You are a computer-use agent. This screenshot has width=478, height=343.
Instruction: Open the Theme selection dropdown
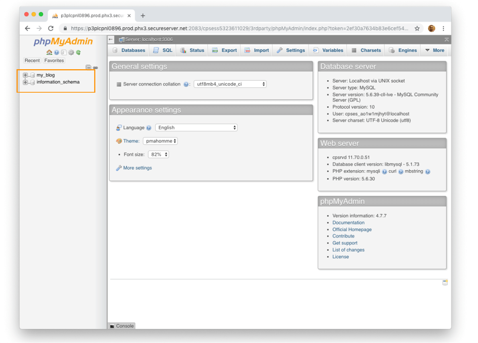click(x=160, y=141)
